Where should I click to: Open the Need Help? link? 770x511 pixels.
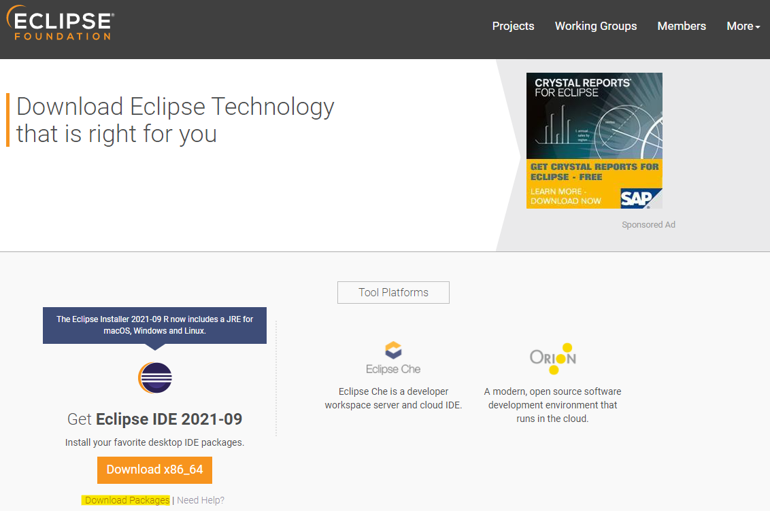click(201, 500)
